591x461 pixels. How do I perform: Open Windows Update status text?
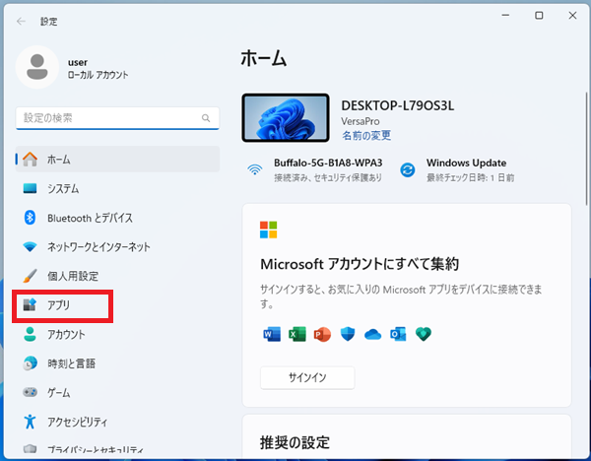point(470,169)
